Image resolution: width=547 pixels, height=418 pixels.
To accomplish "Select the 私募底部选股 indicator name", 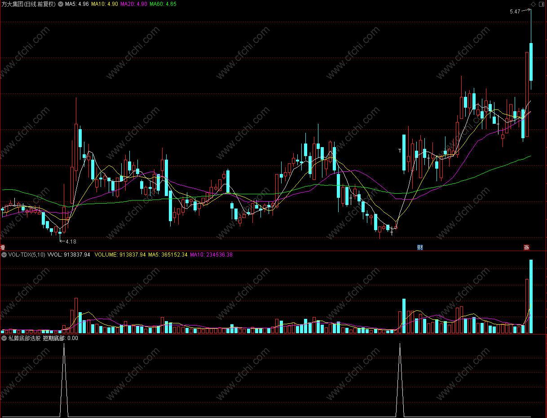I will coord(25,338).
